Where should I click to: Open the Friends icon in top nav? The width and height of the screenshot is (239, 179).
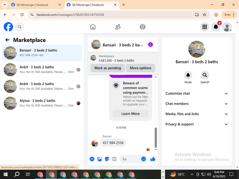[118, 27]
